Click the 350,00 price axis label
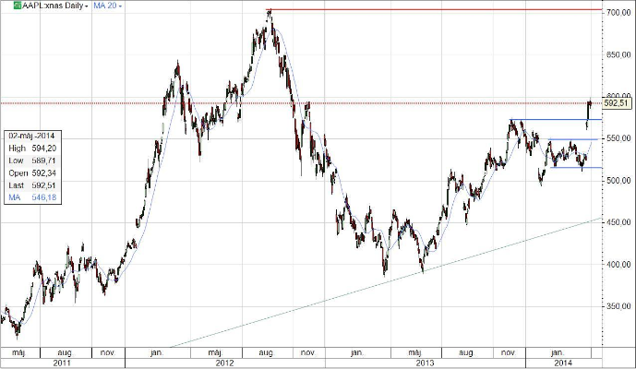The width and height of the screenshot is (636, 369). pos(618,306)
